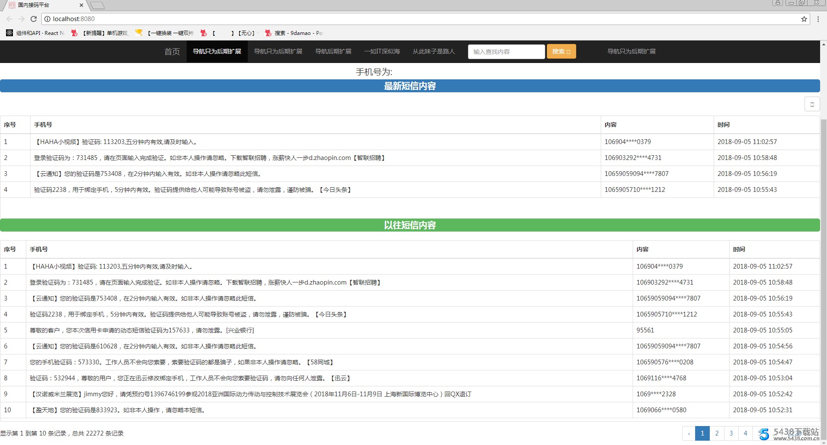Jump to page 4 of the records

pyautogui.click(x=745, y=433)
